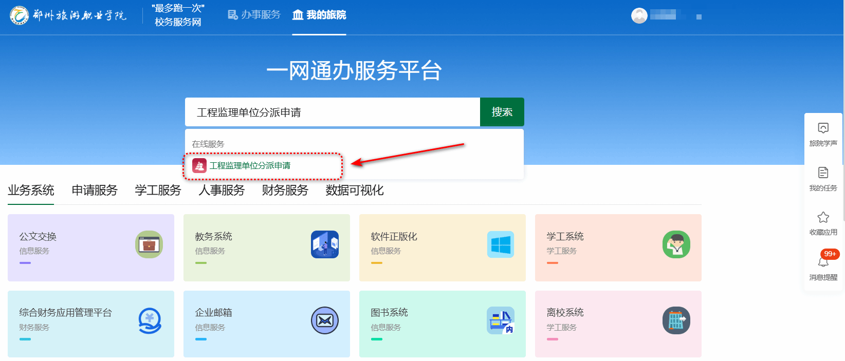Open 我的任务 in the right sidebar

tap(823, 179)
